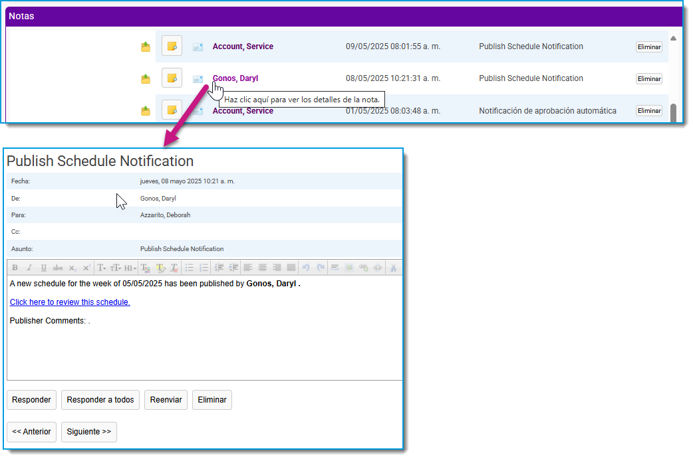
Task: Open the note from Gonos, Daryl
Action: pyautogui.click(x=235, y=78)
